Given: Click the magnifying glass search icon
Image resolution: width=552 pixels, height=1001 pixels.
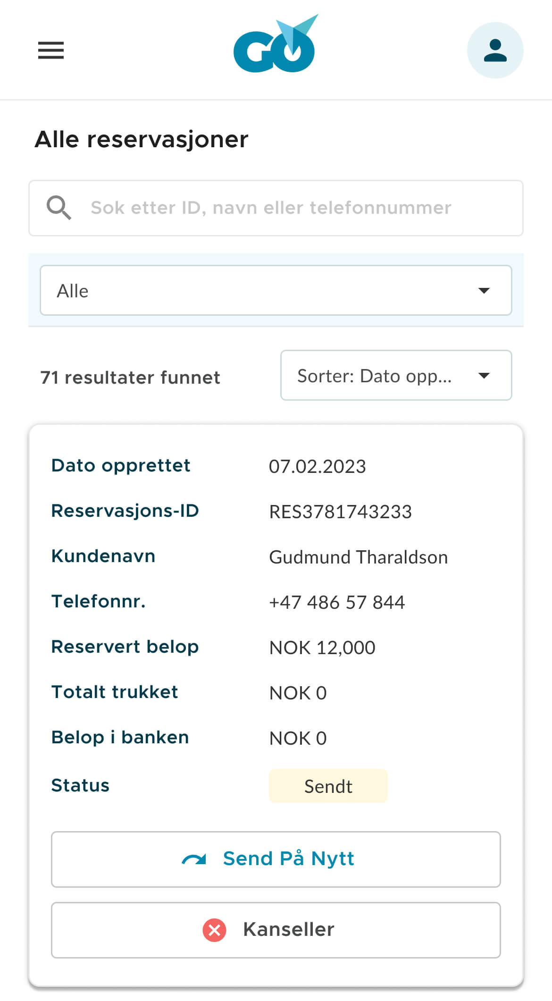Looking at the screenshot, I should [59, 208].
